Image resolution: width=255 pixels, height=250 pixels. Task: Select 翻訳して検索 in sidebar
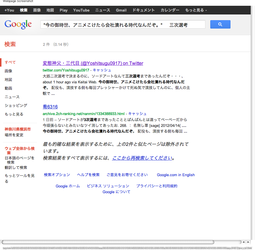(x=16, y=168)
